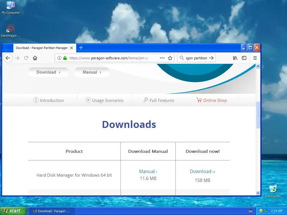Click the '158 MB' size text
This screenshot has height=215, width=287.
pyautogui.click(x=202, y=180)
